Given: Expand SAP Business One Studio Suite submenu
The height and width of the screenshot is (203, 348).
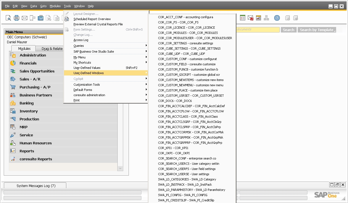Looking at the screenshot, I should tap(106, 52).
